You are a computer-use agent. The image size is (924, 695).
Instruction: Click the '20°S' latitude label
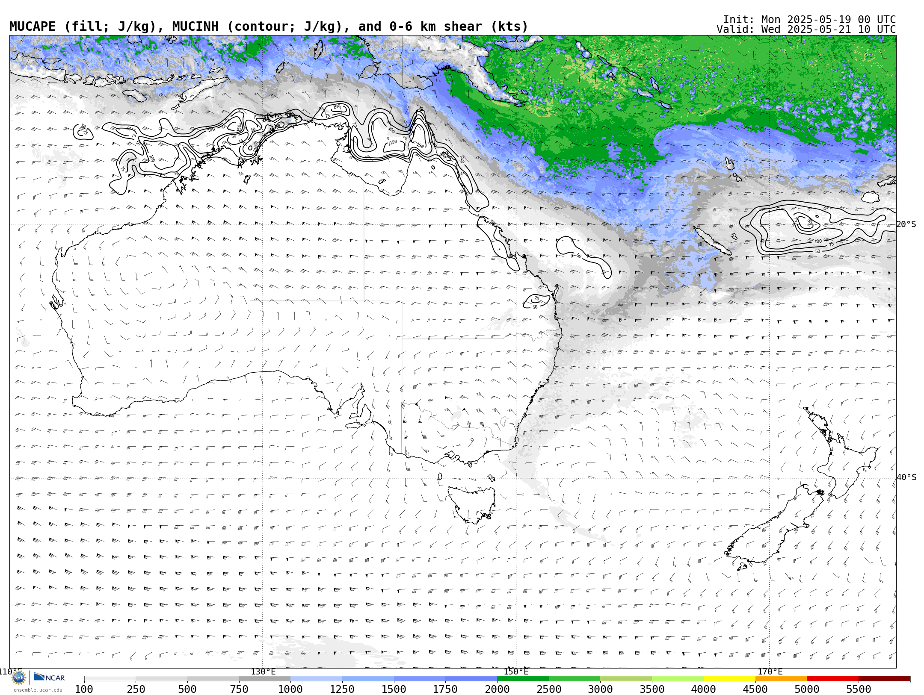click(906, 224)
